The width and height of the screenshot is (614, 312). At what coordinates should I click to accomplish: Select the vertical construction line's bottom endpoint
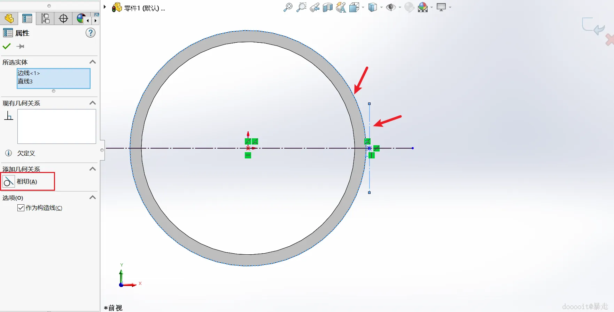tap(370, 192)
